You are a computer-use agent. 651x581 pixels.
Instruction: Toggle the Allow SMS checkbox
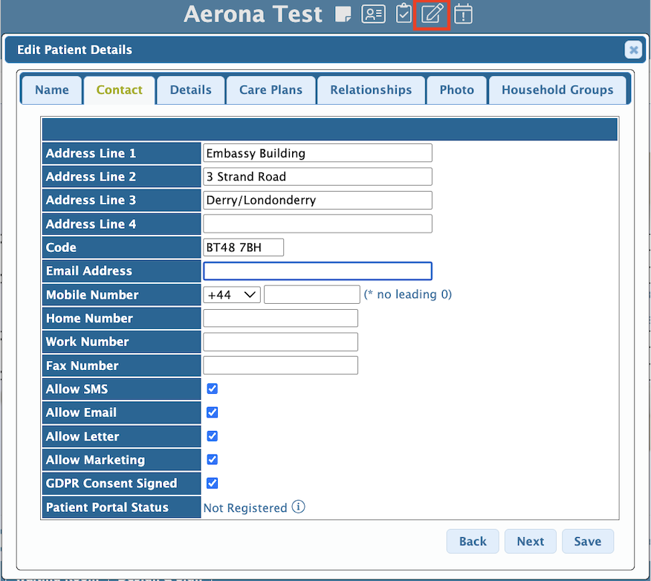[x=212, y=389]
